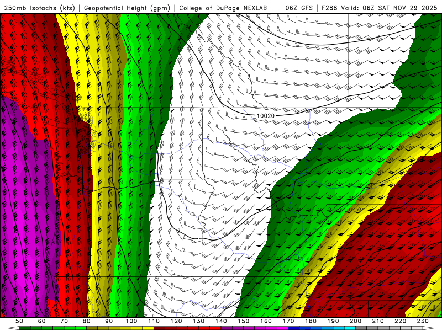Click the "F288 Valid: 06Z SAT NOV 29 2025" text

[380, 8]
